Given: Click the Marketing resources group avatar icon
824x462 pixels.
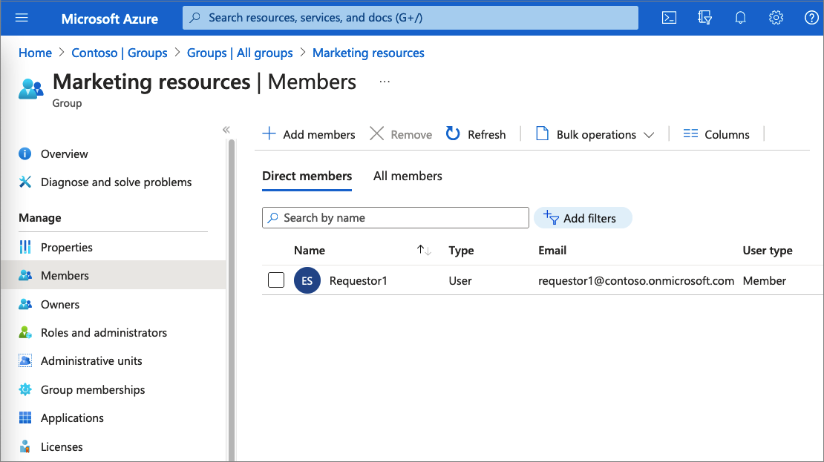Looking at the screenshot, I should click(x=30, y=88).
